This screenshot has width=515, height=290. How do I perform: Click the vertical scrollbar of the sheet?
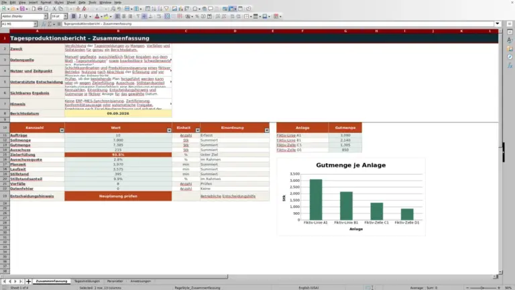coord(500,151)
